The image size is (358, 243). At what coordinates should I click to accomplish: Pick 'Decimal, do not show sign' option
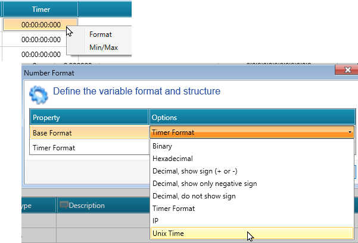[194, 196]
